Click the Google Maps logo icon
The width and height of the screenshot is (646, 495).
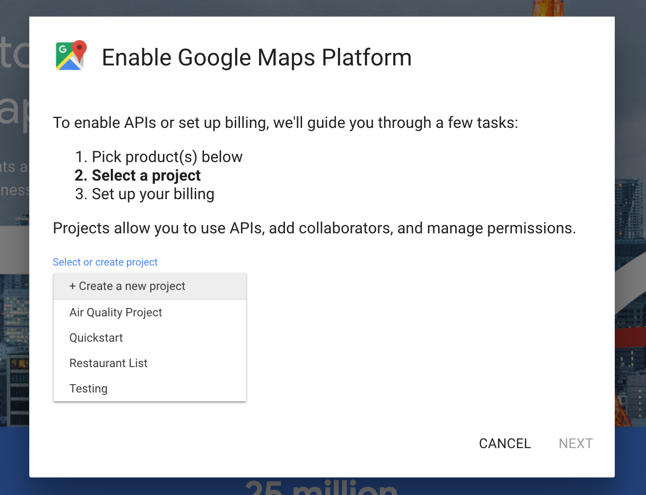click(71, 55)
